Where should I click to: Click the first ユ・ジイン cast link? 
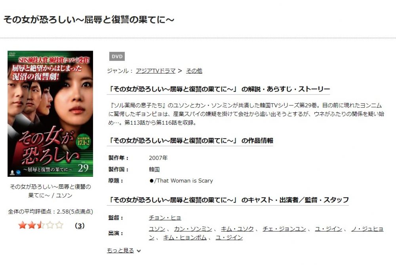click(x=328, y=229)
